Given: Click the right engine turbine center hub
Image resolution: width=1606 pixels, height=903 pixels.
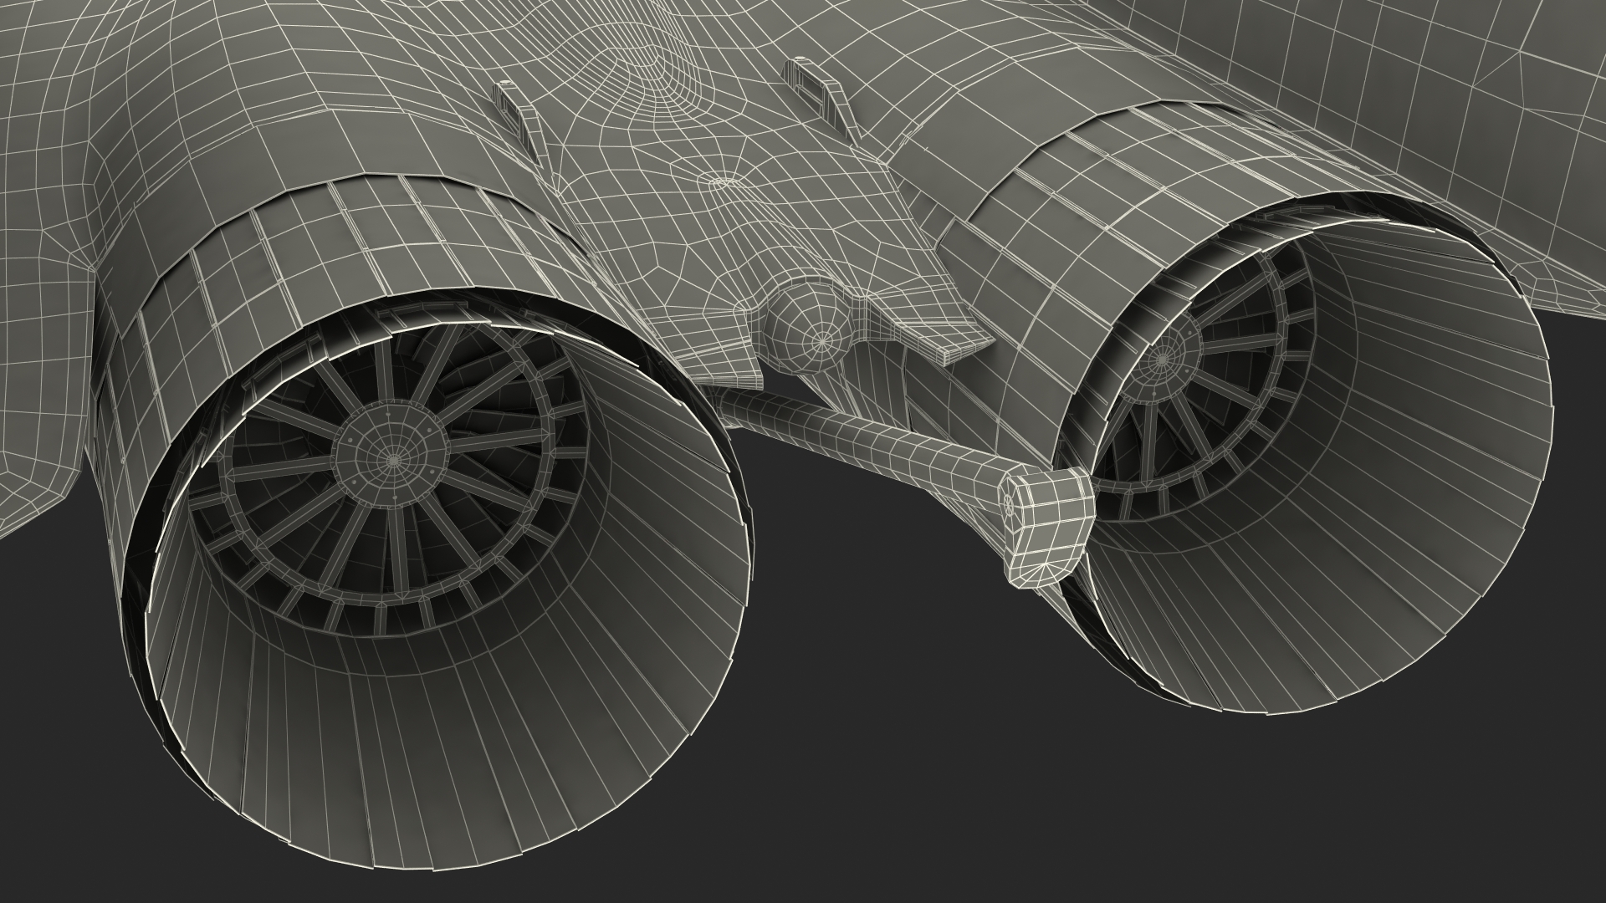Looking at the screenshot, I should pyautogui.click(x=1162, y=361).
